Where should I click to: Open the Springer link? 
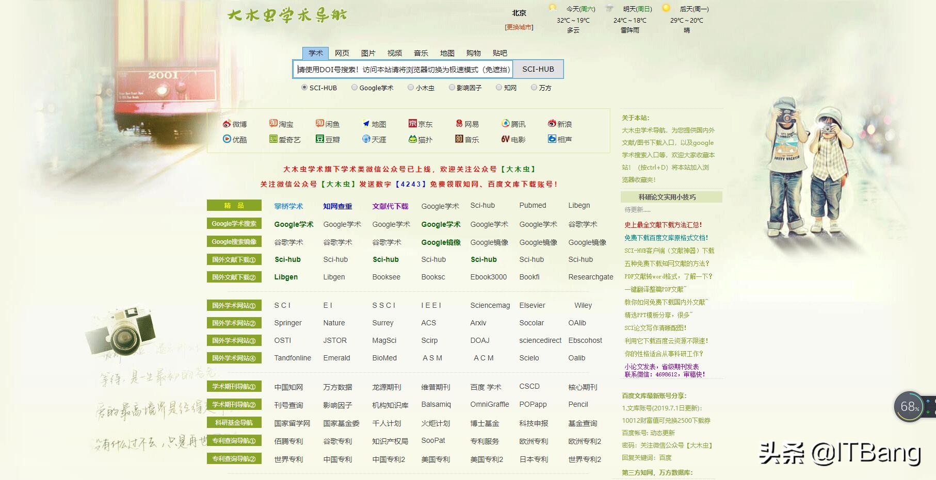click(x=288, y=323)
